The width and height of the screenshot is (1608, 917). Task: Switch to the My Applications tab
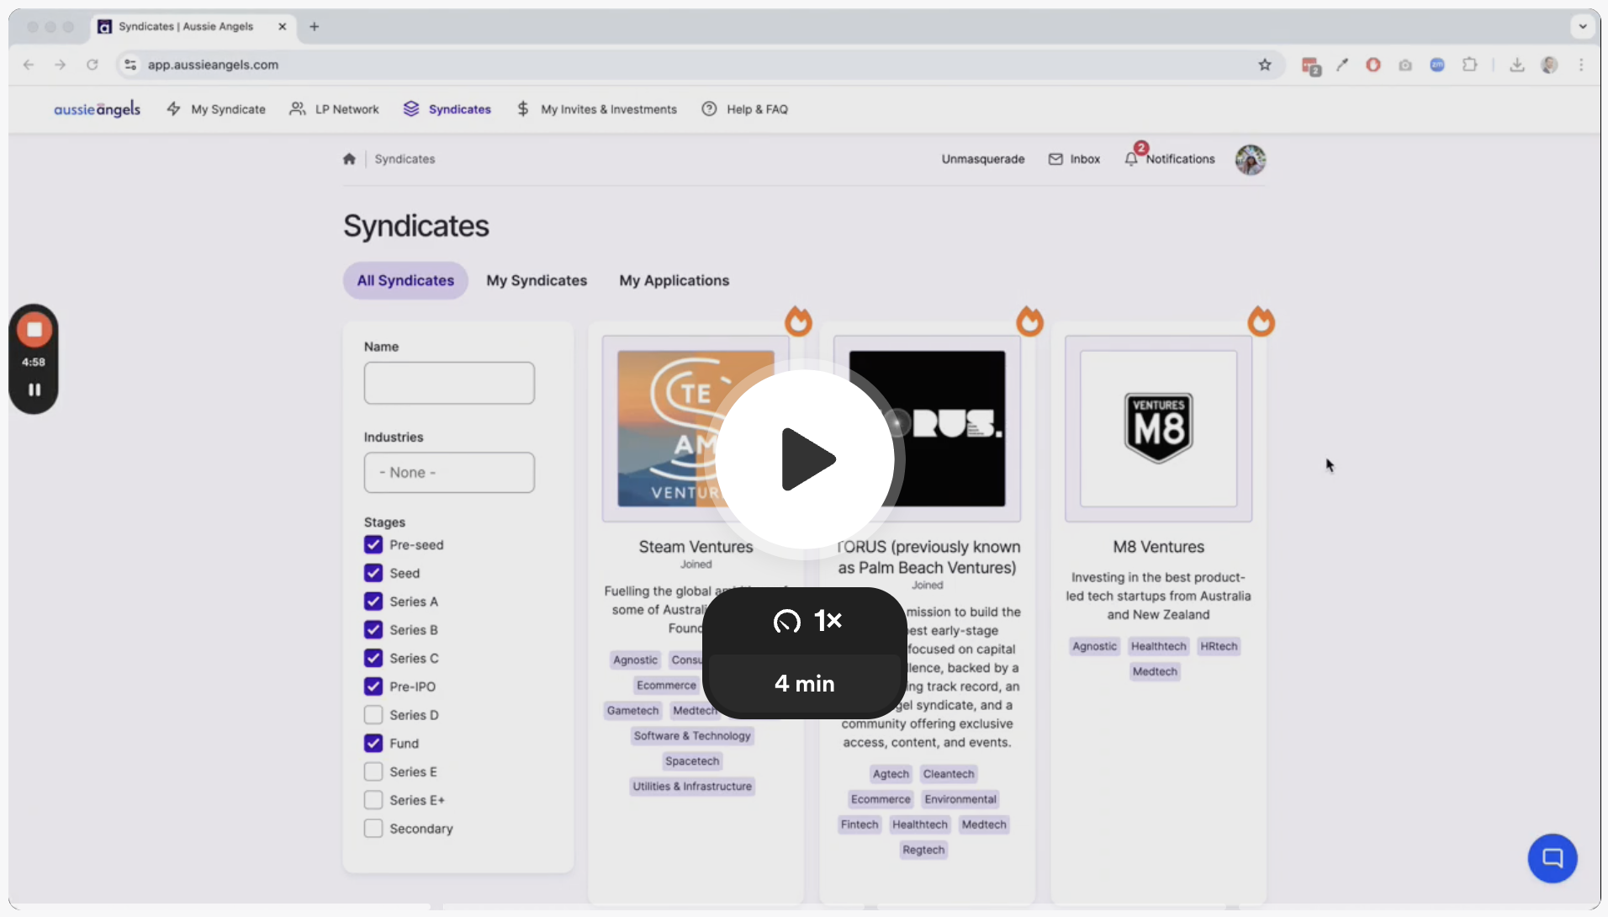tap(674, 281)
